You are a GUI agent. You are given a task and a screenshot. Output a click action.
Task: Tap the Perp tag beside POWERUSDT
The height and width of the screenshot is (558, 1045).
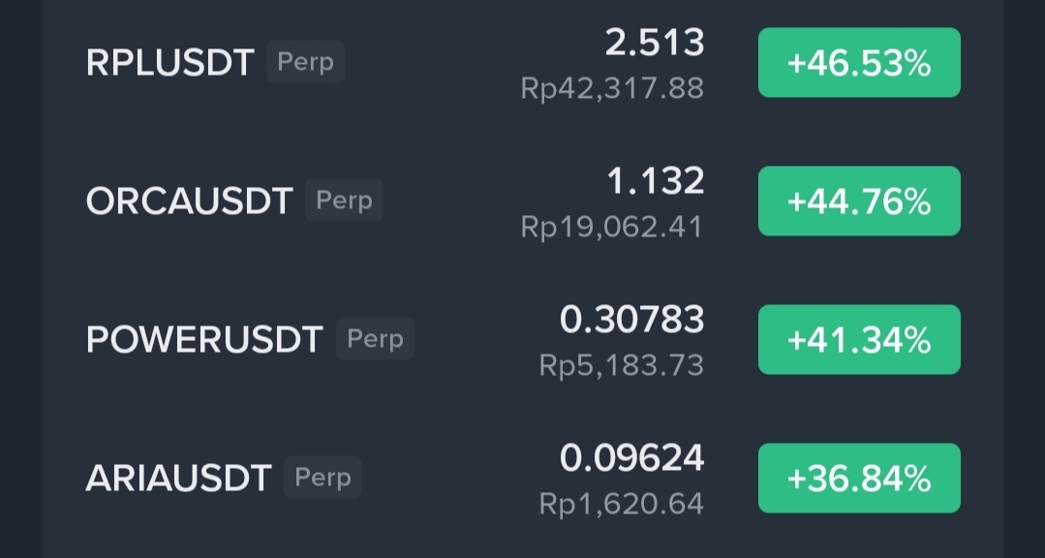coord(375,339)
